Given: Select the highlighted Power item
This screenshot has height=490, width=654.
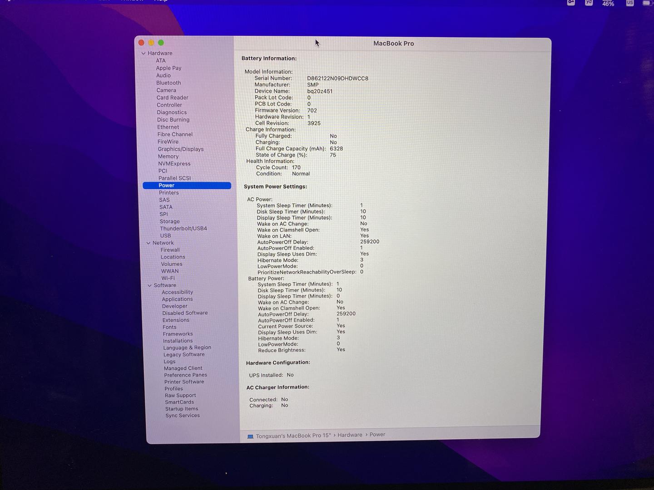Looking at the screenshot, I should (187, 186).
